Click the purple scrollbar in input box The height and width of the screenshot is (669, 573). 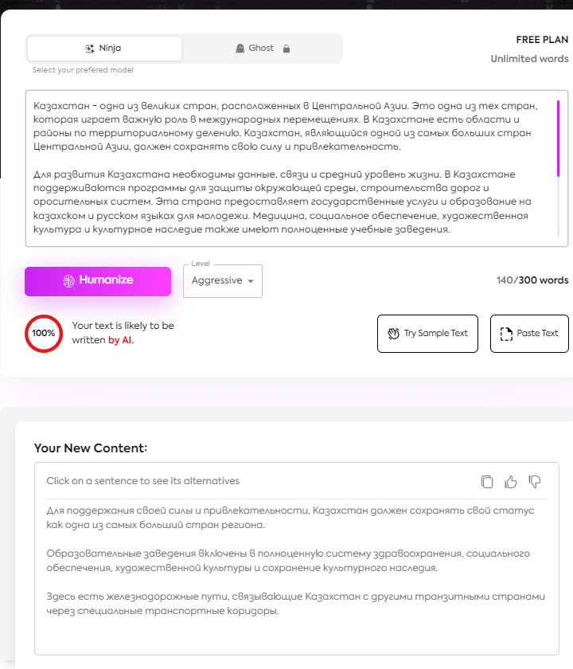coord(559,139)
